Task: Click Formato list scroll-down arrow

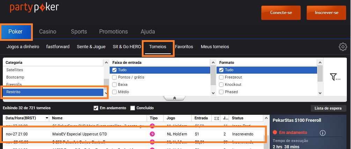Action: pos(320,93)
